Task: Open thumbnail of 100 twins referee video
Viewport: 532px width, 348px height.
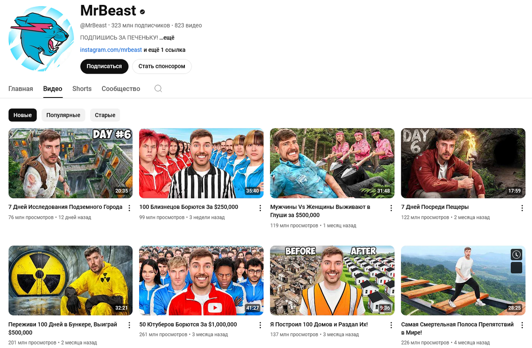Action: click(201, 163)
